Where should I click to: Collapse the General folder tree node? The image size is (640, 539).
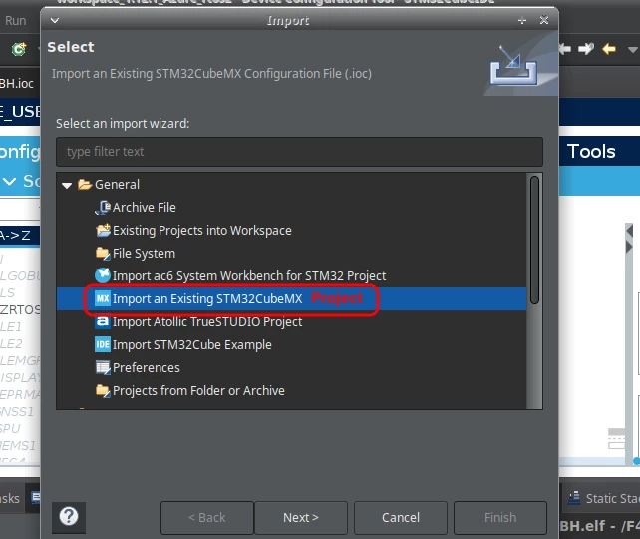(x=67, y=185)
